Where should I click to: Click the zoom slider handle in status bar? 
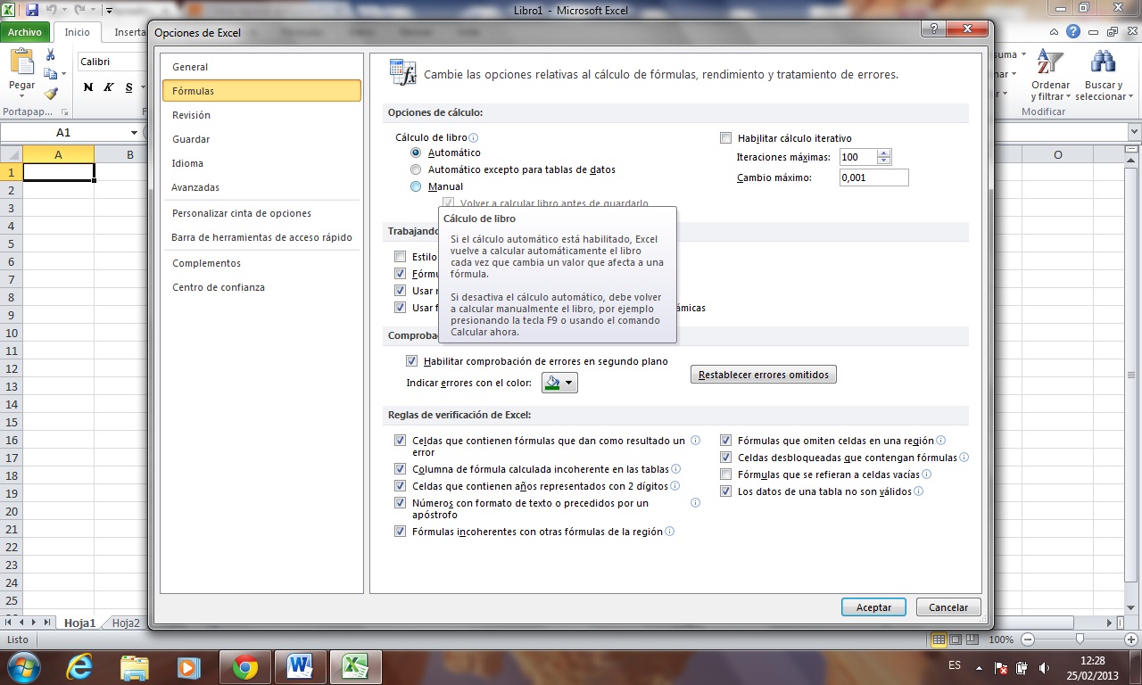pos(1080,640)
